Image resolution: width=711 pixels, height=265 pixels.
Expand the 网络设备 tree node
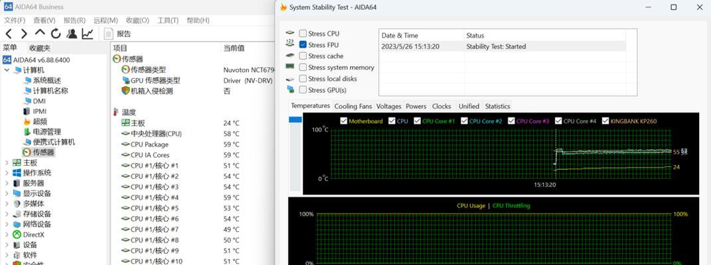(x=7, y=225)
